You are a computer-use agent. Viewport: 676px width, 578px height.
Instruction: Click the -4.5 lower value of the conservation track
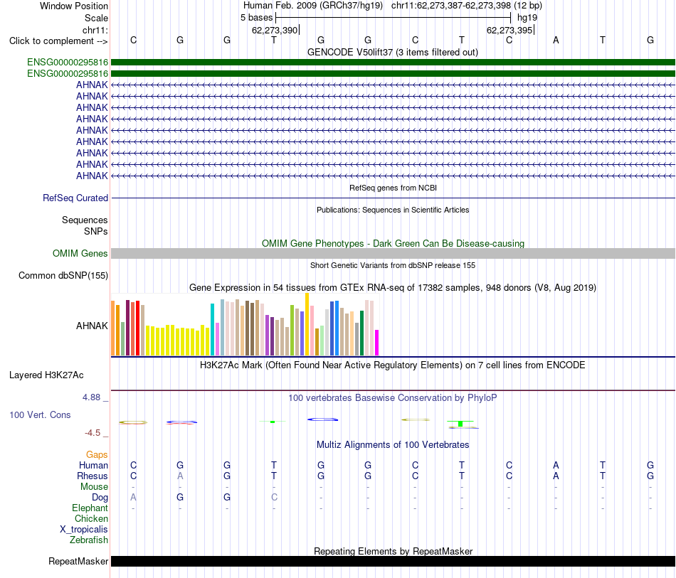coord(93,433)
